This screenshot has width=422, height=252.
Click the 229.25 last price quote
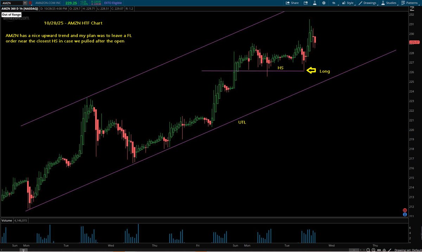click(72, 3)
